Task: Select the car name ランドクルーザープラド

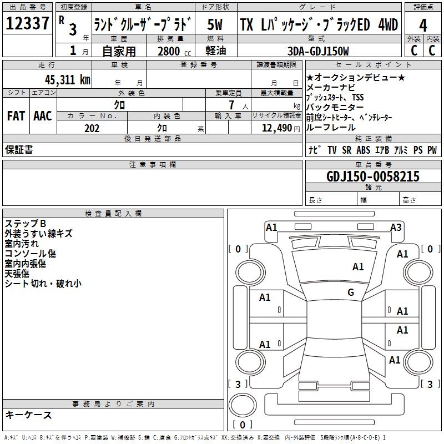Action: coord(143,24)
